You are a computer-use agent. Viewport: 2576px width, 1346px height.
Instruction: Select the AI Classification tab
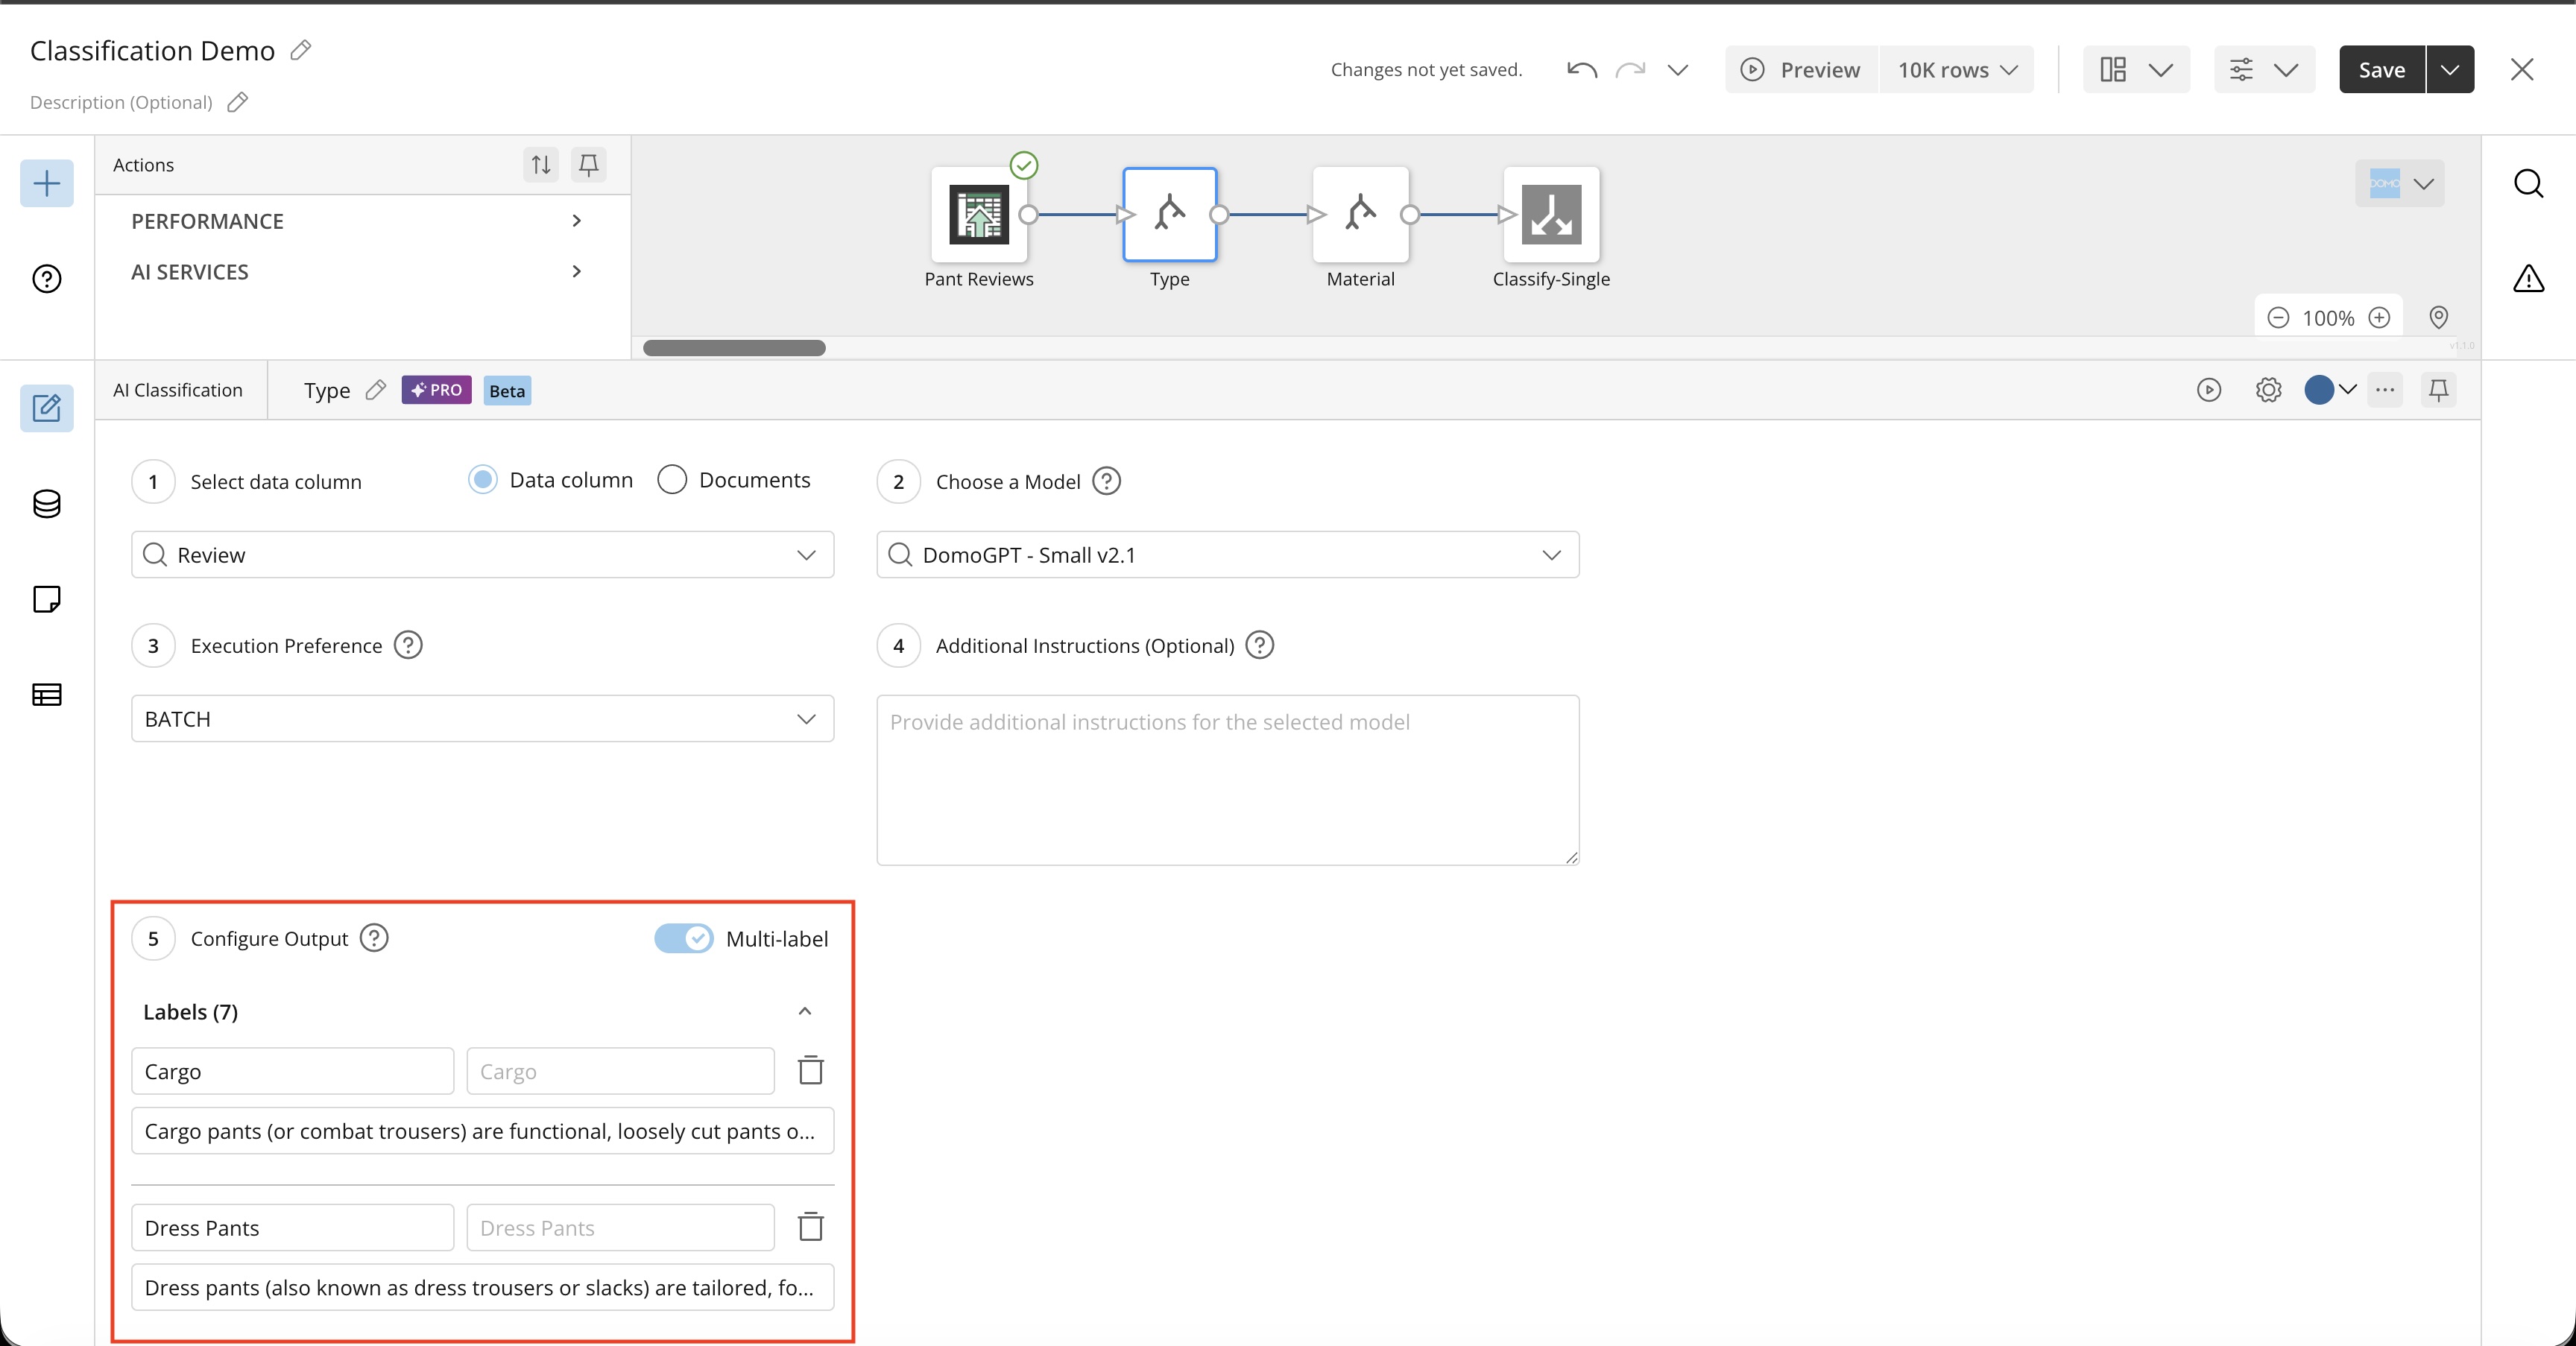pos(178,390)
